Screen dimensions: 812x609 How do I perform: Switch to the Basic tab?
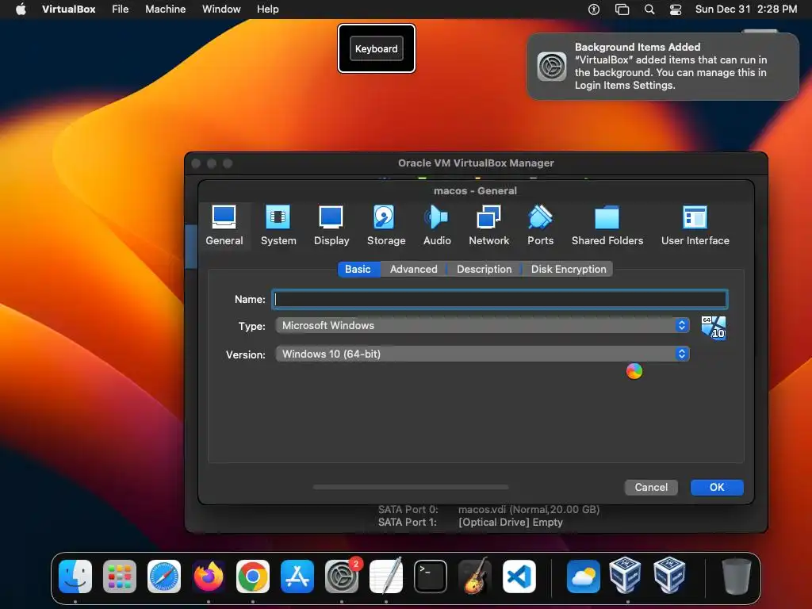pyautogui.click(x=358, y=270)
